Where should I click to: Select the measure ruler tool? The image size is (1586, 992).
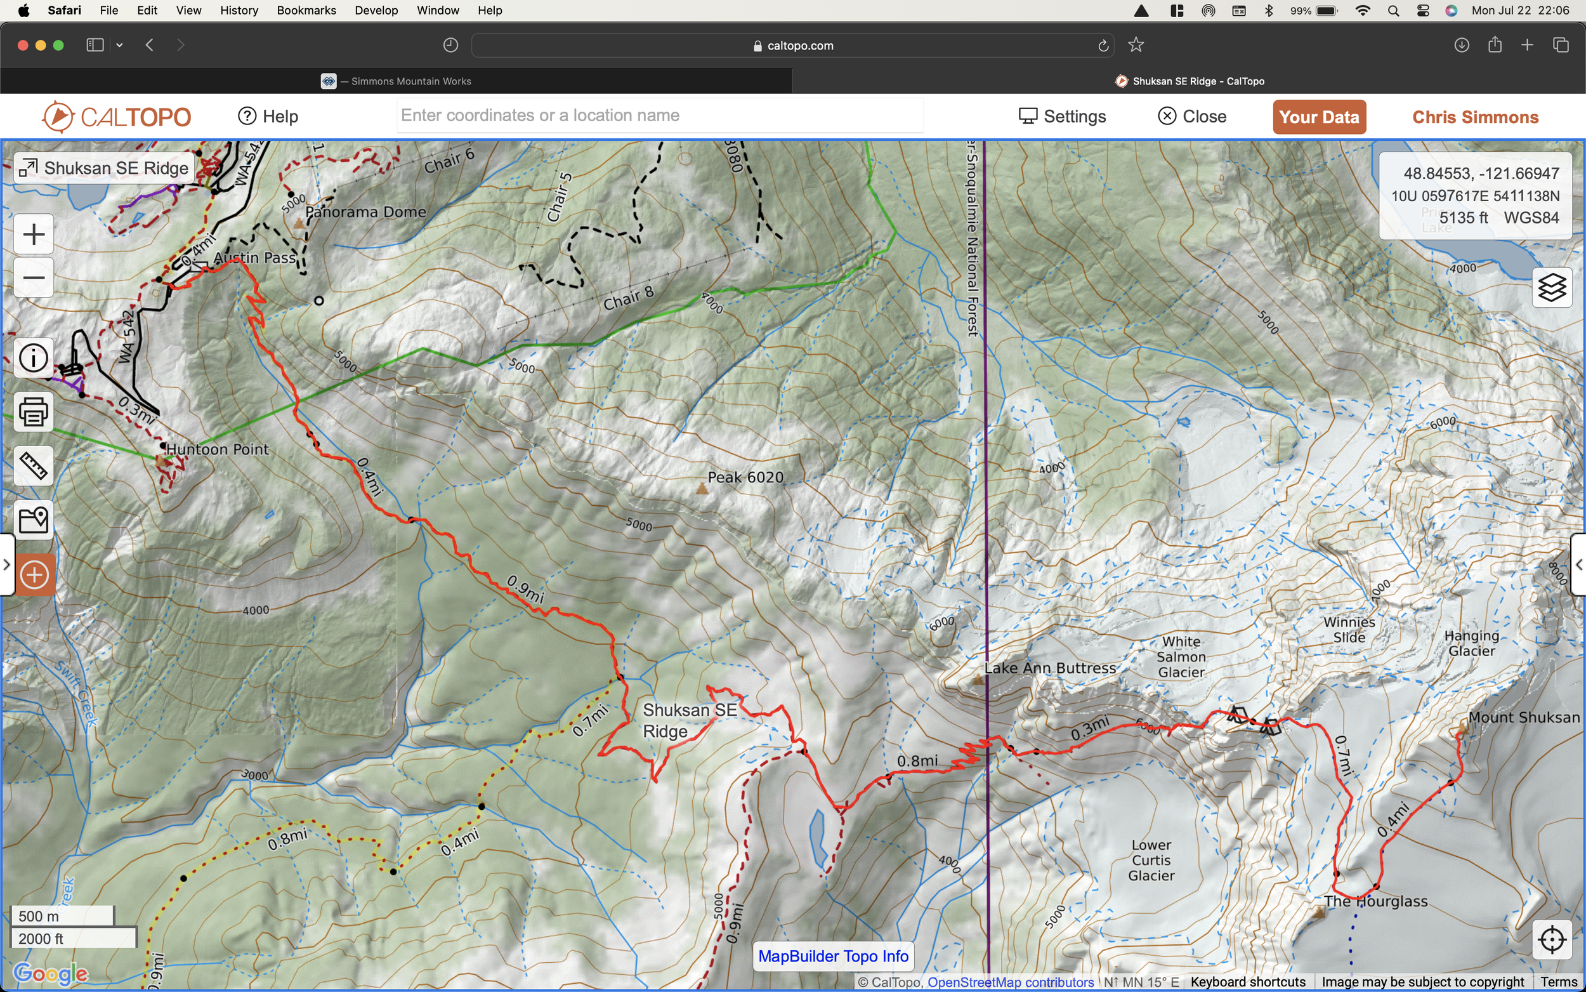click(x=34, y=466)
